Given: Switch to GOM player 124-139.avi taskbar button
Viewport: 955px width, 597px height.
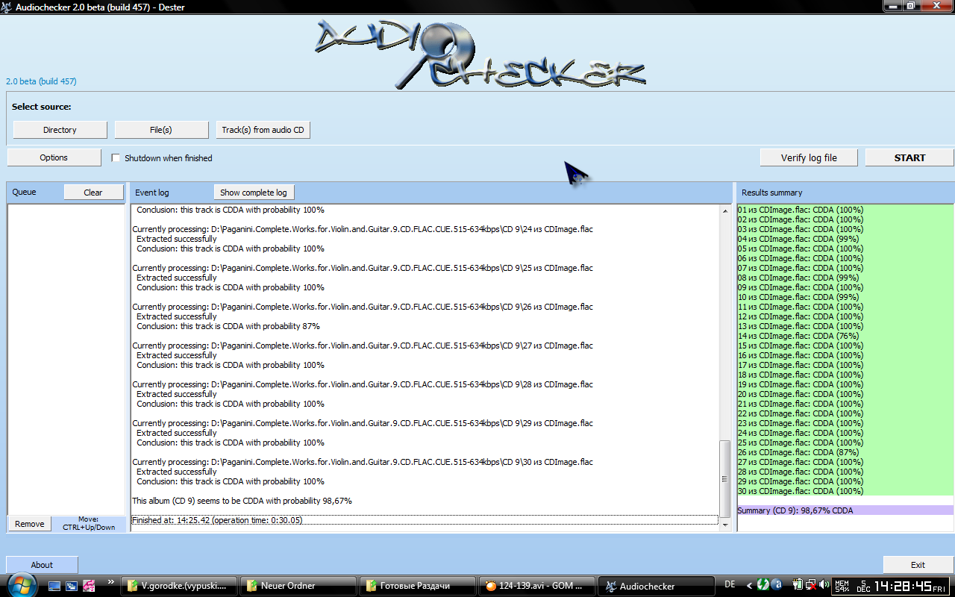Looking at the screenshot, I should (536, 586).
